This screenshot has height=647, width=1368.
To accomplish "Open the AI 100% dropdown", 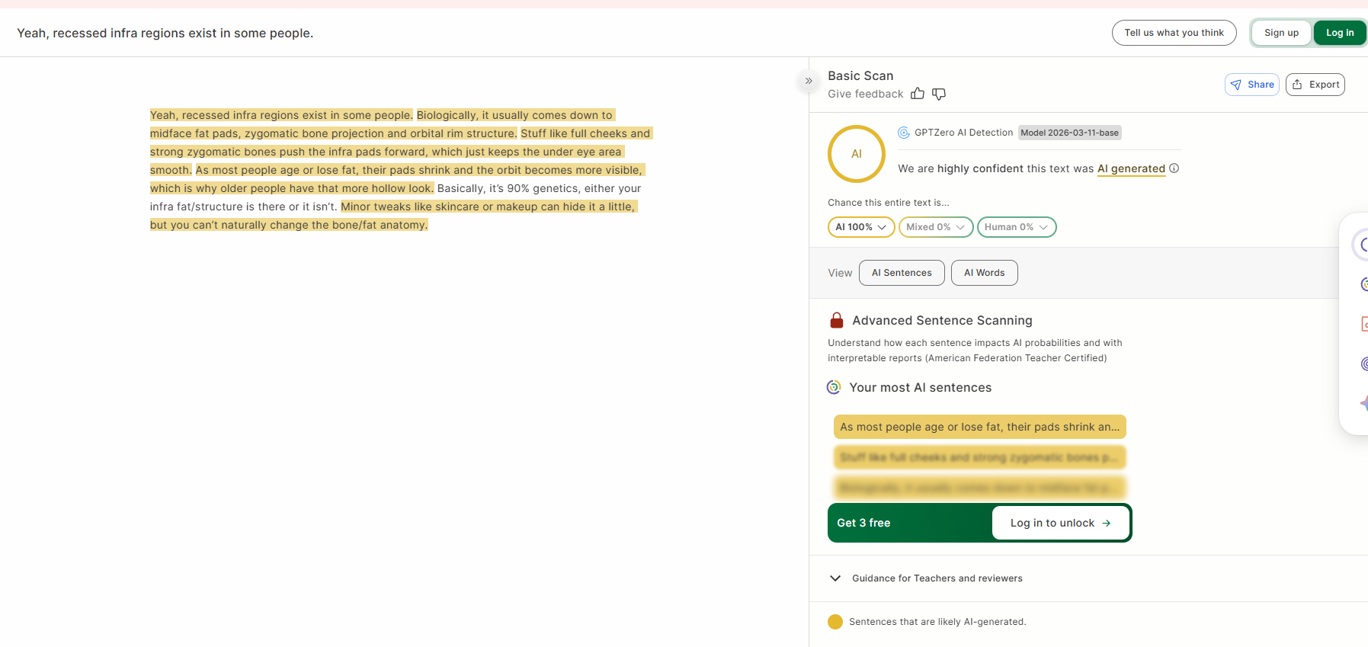I will (861, 227).
